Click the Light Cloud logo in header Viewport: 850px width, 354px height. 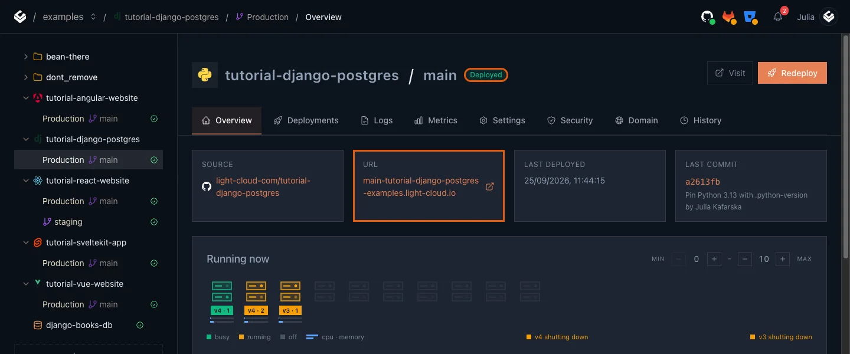click(x=20, y=17)
